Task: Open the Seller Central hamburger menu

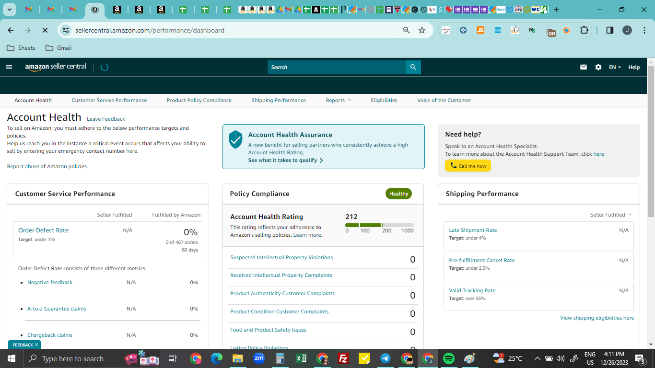Action: [9, 67]
